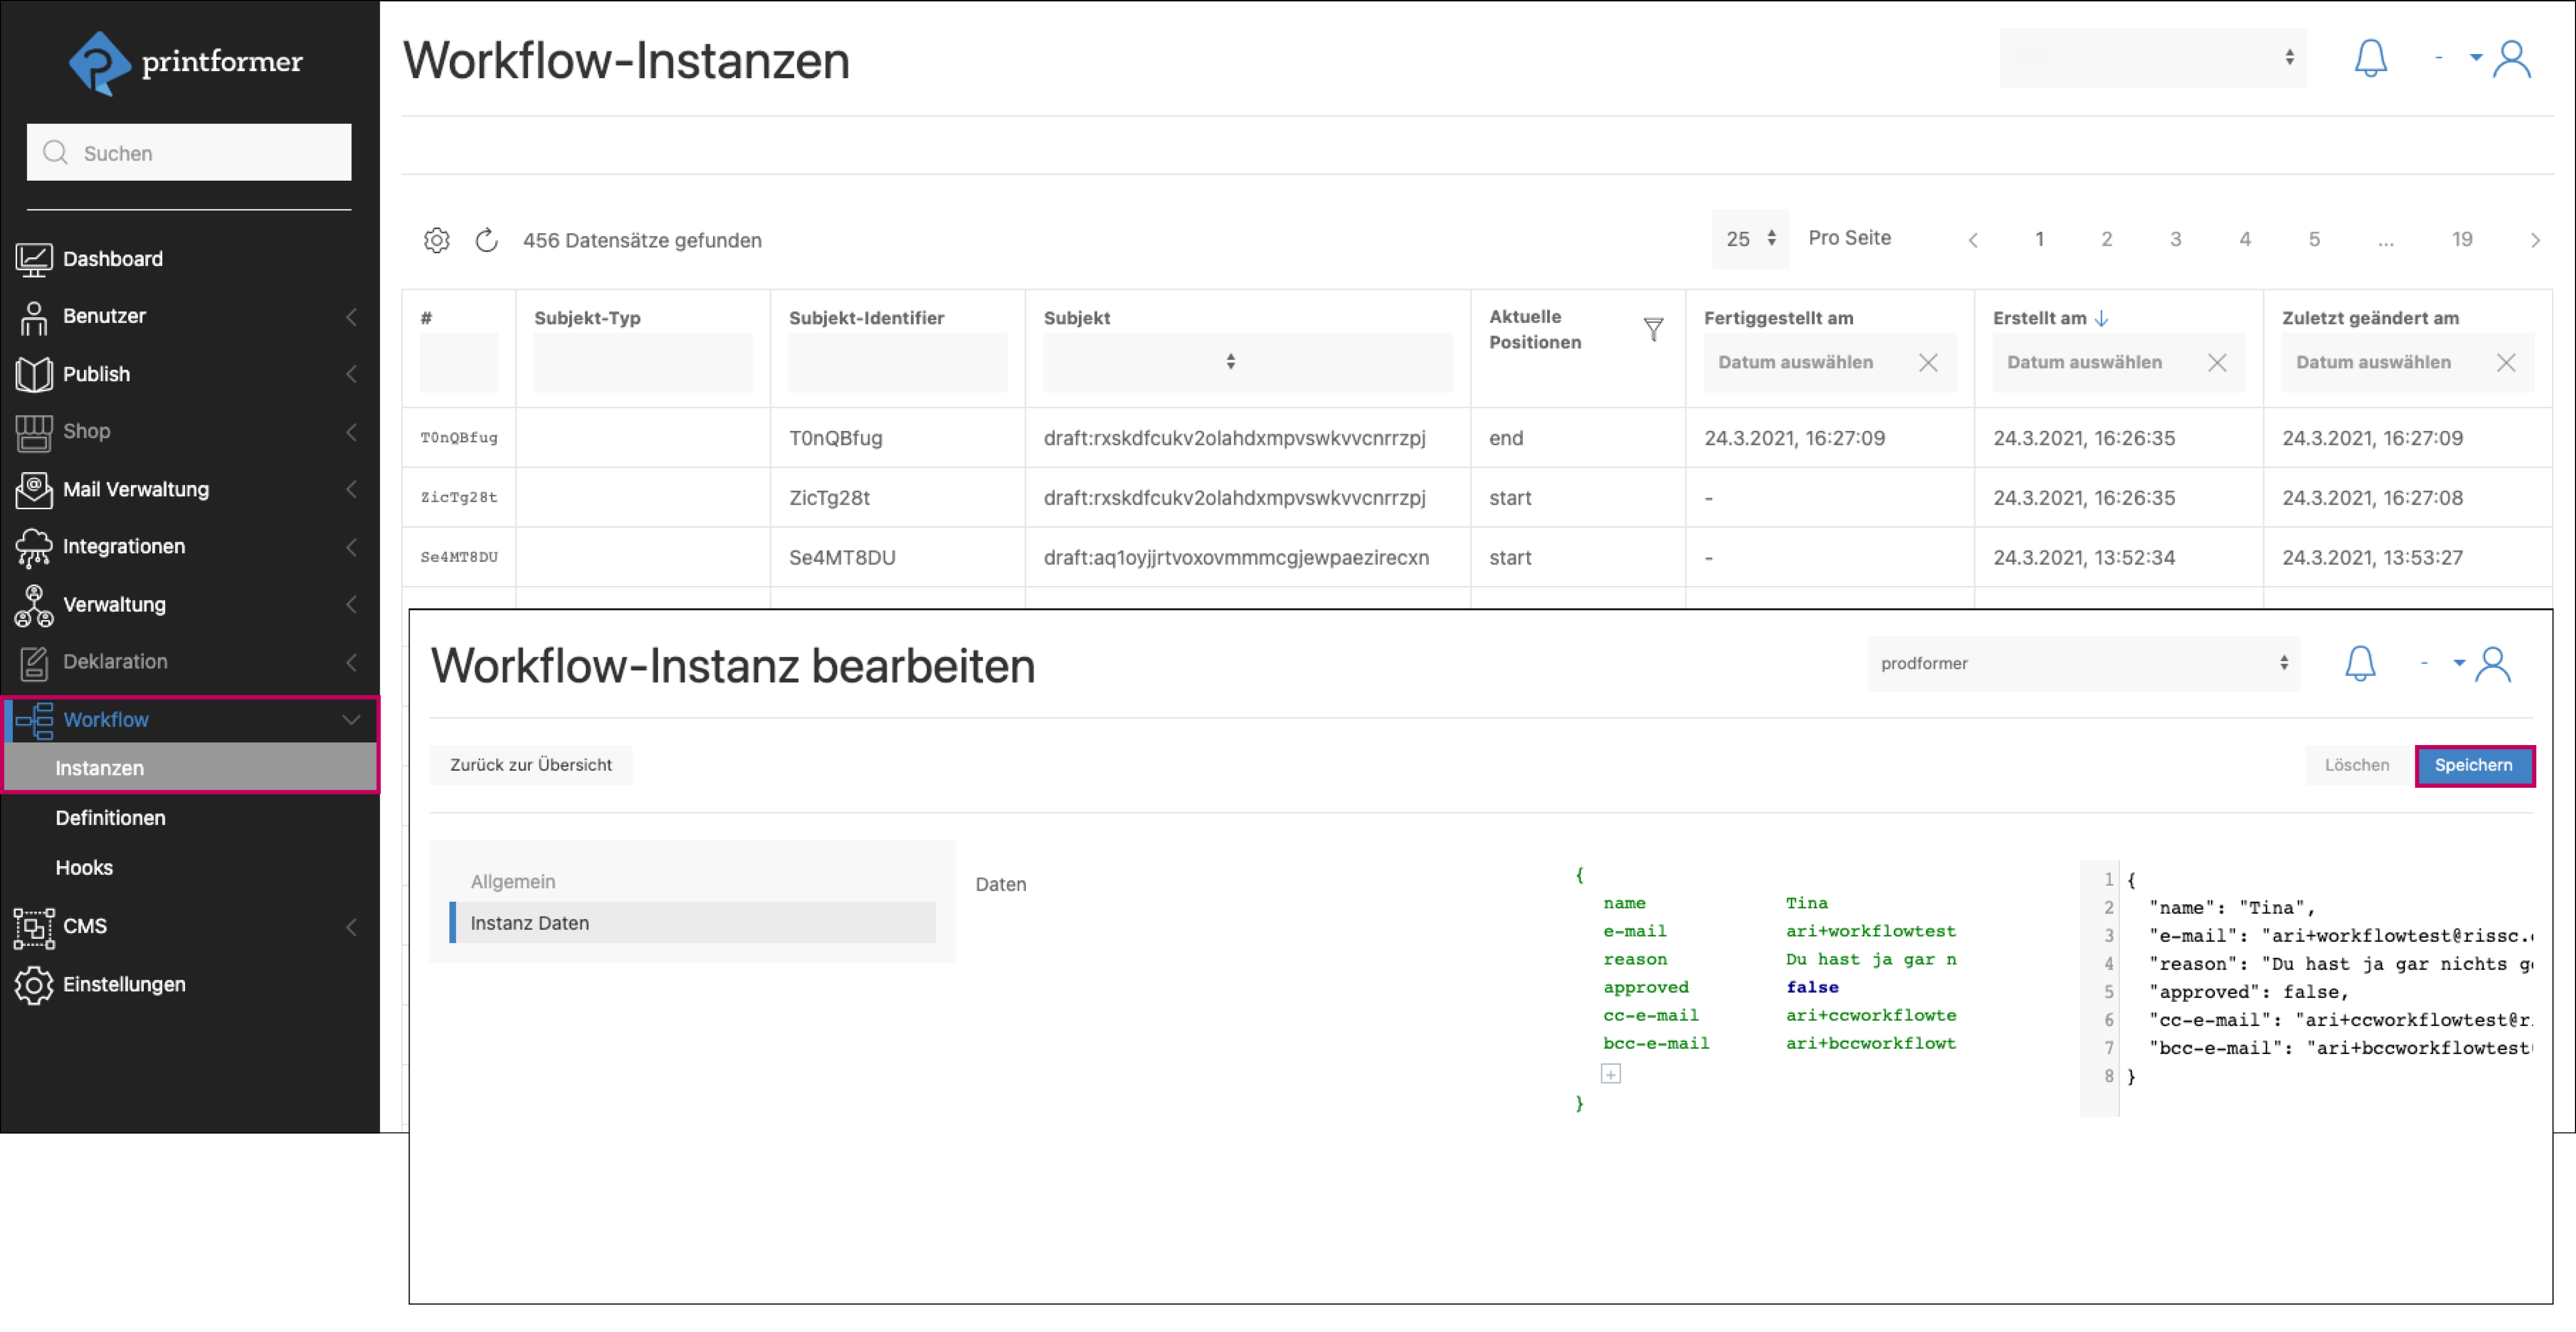2576x1332 pixels.
Task: Switch to the Allgemein tab
Action: [x=513, y=881]
